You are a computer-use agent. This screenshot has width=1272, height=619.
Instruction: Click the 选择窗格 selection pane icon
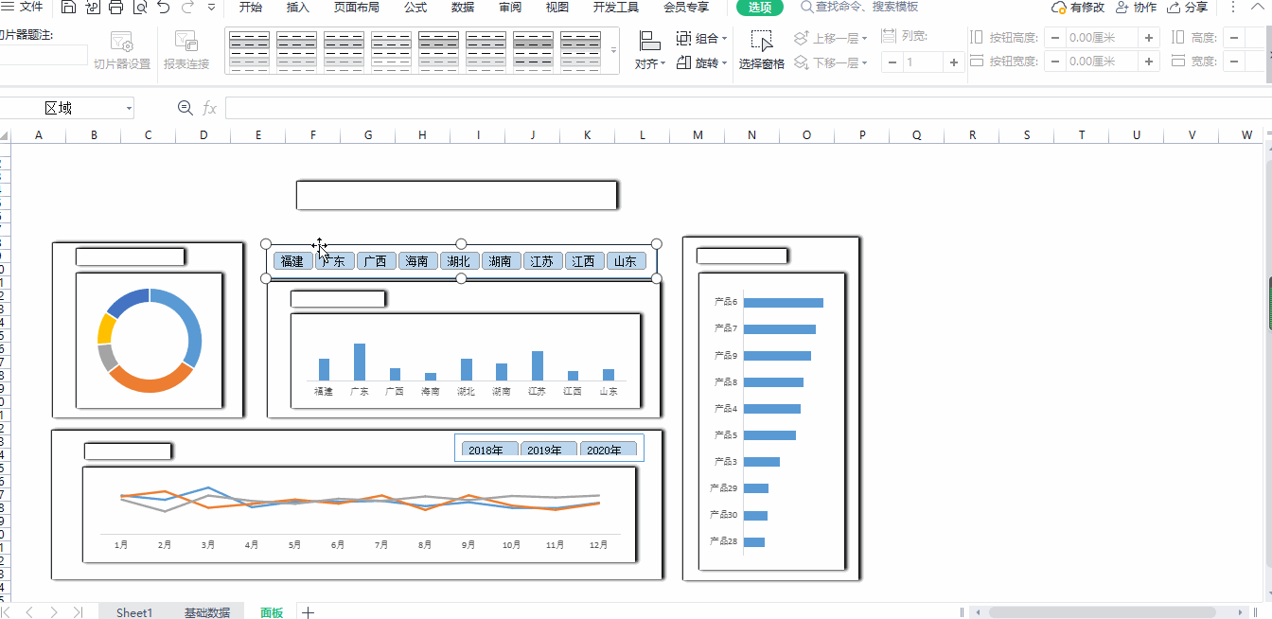pos(762,41)
